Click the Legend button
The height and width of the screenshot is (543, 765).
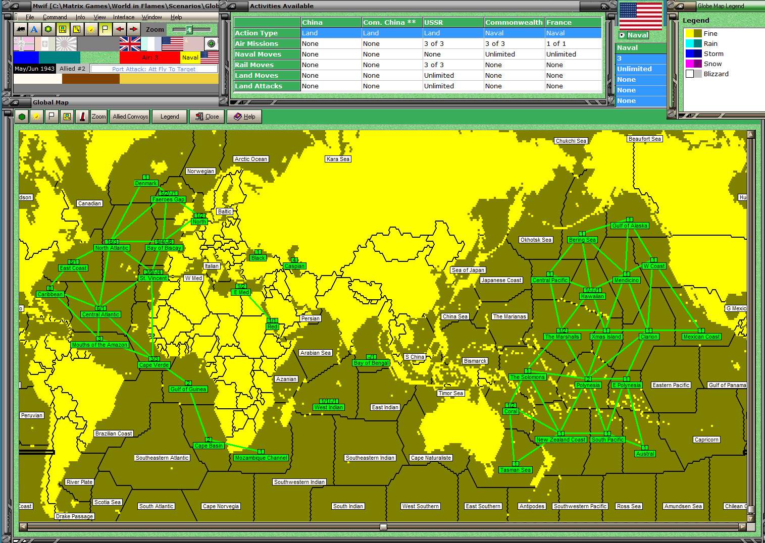point(170,117)
